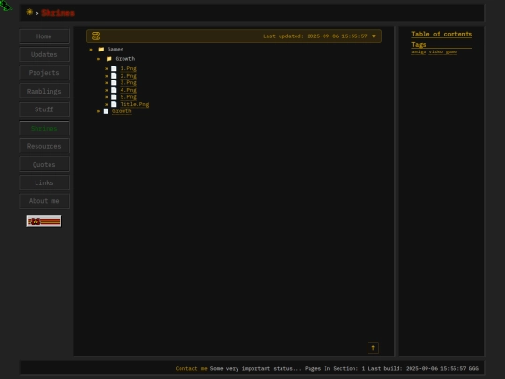
Task: Open the Shrines breadcrumb title
Action: click(x=58, y=13)
